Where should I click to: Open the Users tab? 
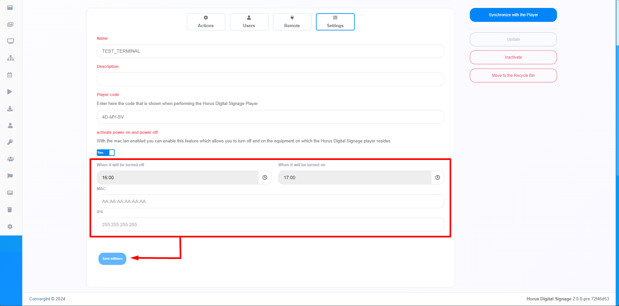(x=249, y=22)
